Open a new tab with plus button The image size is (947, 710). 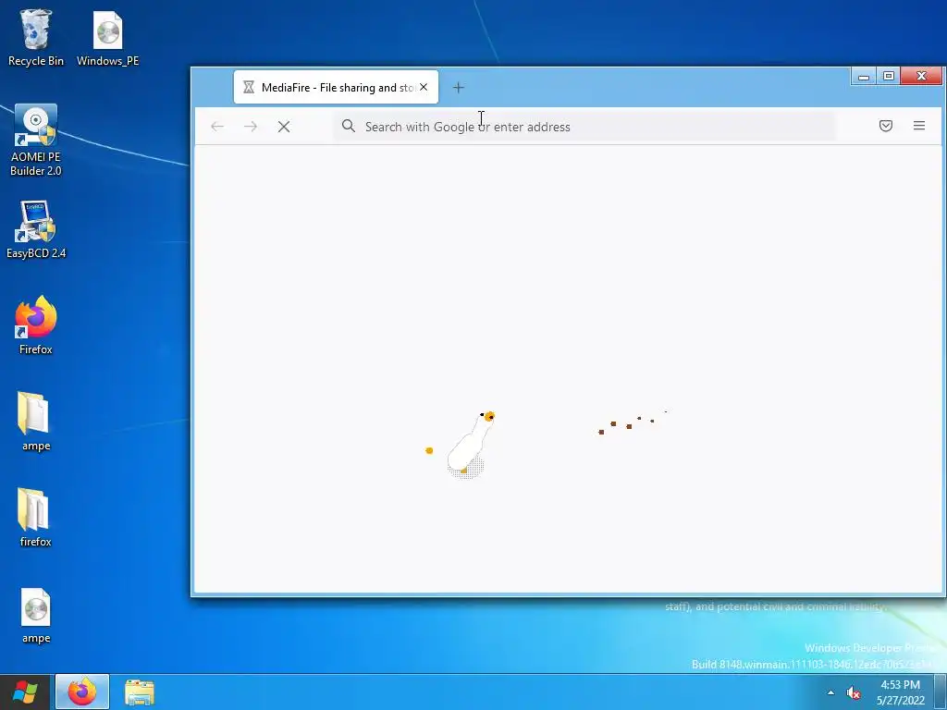point(459,88)
